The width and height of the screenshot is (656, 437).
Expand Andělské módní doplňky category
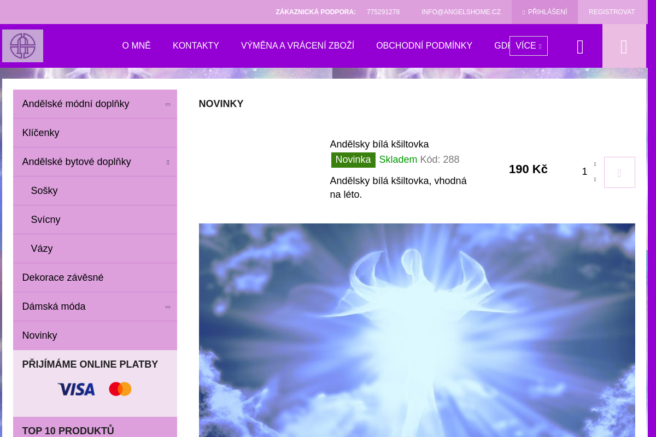(x=168, y=104)
